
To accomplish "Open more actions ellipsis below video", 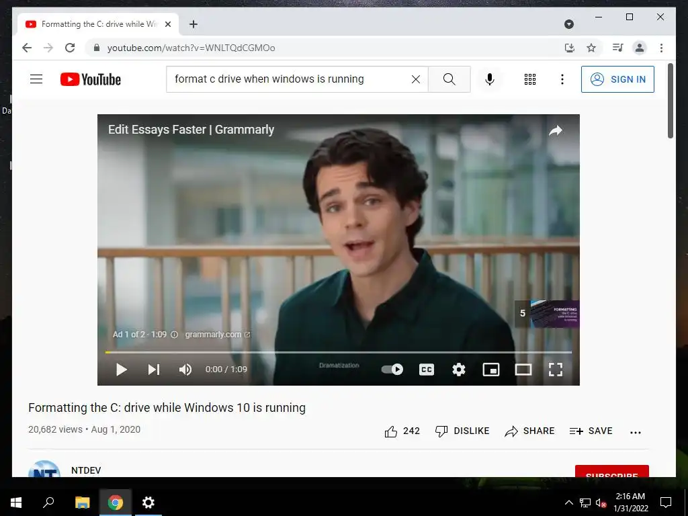I will tap(636, 432).
